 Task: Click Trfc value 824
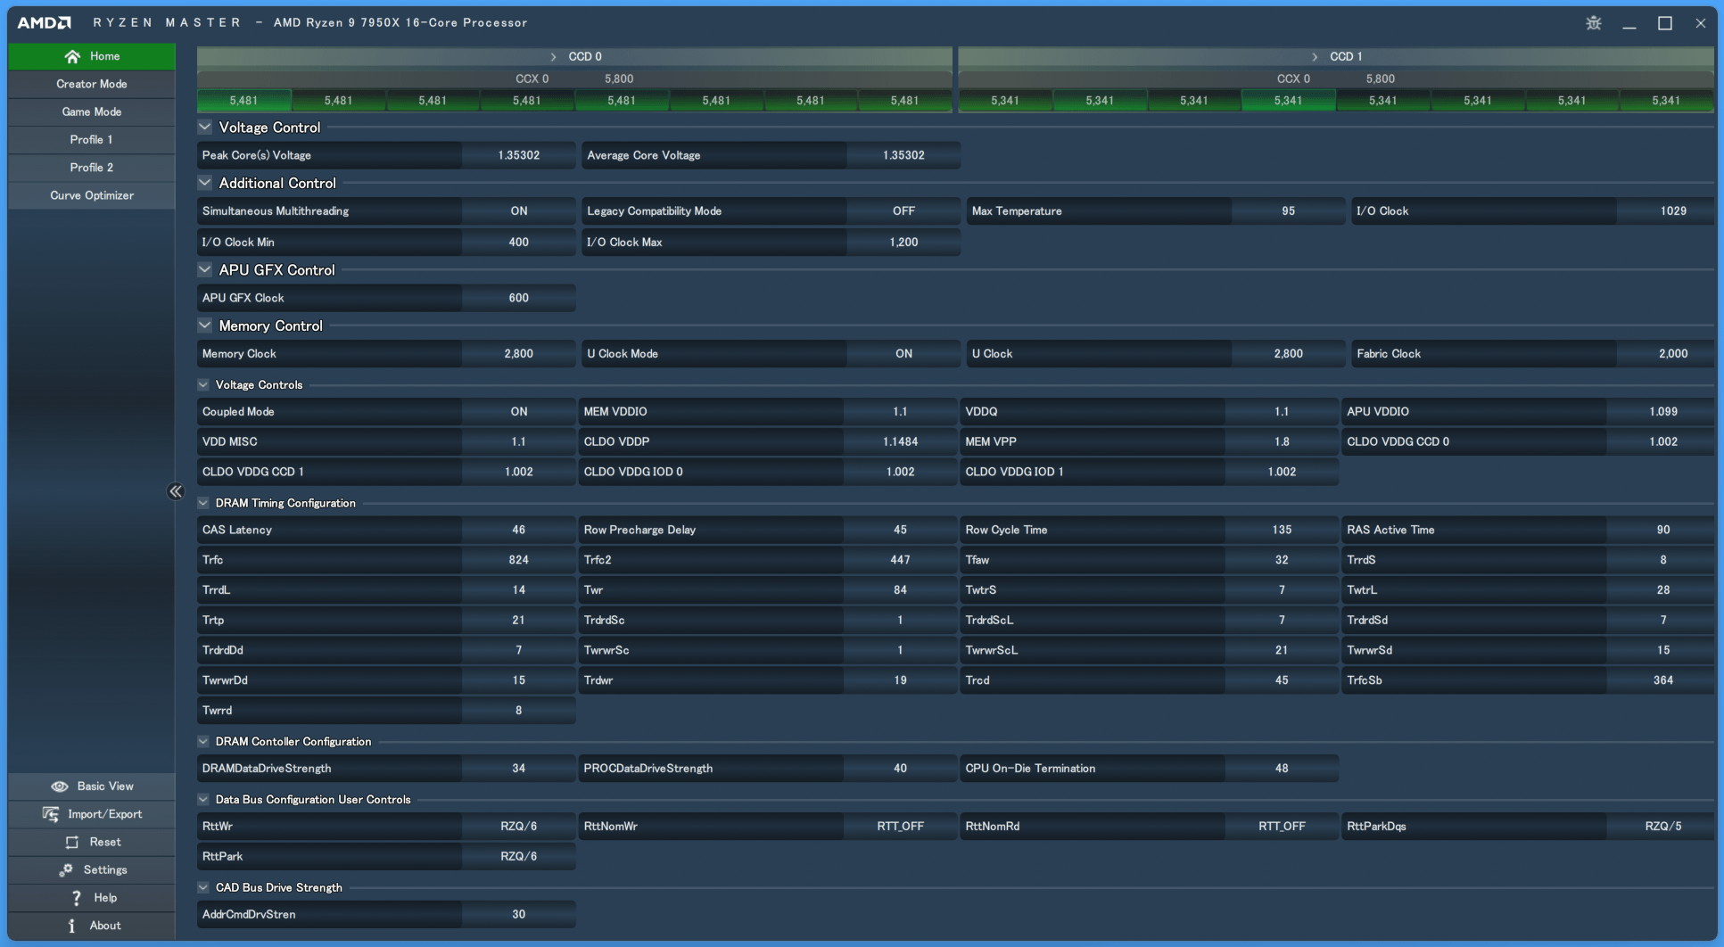tap(519, 560)
